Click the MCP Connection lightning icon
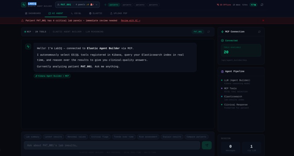The height and width of the screenshot is (156, 294). click(x=223, y=32)
